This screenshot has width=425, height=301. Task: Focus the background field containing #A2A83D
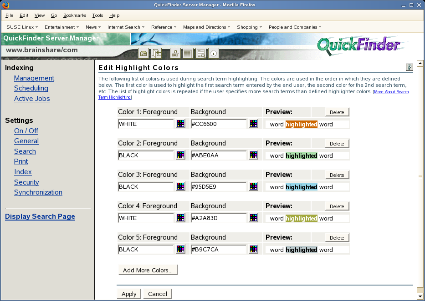219,218
